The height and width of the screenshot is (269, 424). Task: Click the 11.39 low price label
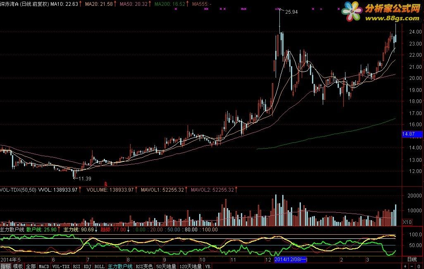click(85, 178)
